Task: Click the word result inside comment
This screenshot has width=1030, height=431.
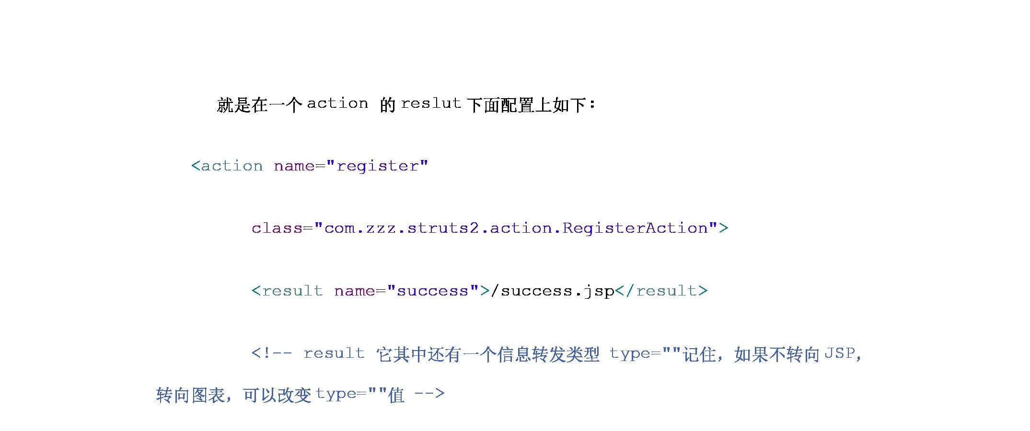Action: [334, 353]
